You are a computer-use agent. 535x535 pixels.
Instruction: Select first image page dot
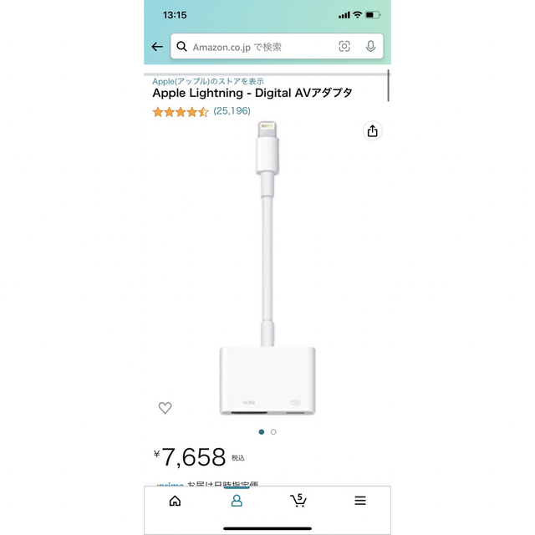pyautogui.click(x=262, y=432)
